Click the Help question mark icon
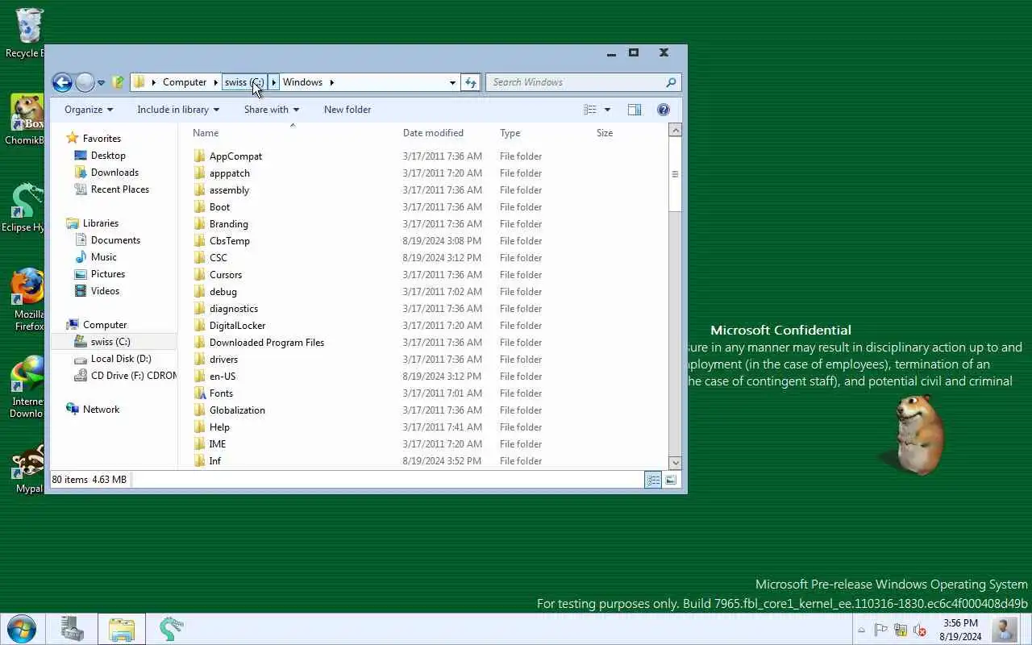This screenshot has width=1032, height=645. tap(664, 110)
